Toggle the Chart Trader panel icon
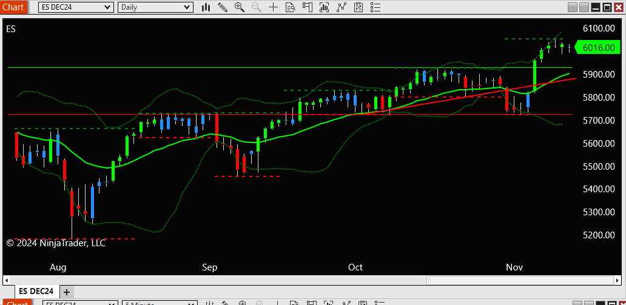The height and width of the screenshot is (305, 626). (x=307, y=7)
